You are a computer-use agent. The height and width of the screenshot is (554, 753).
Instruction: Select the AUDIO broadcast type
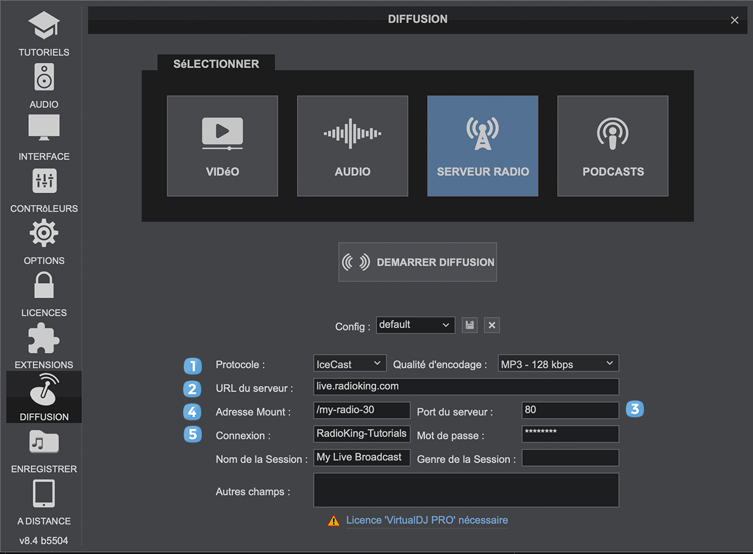coord(352,146)
